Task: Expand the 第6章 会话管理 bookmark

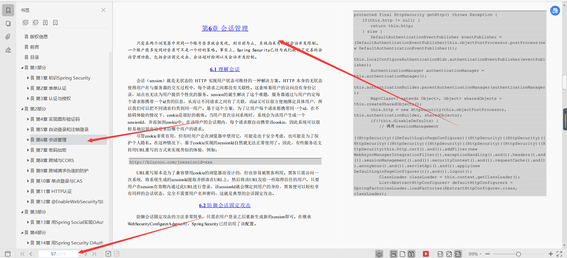Action: (x=28, y=140)
